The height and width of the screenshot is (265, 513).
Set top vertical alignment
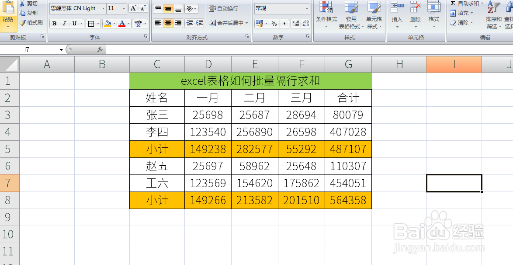coord(158,8)
